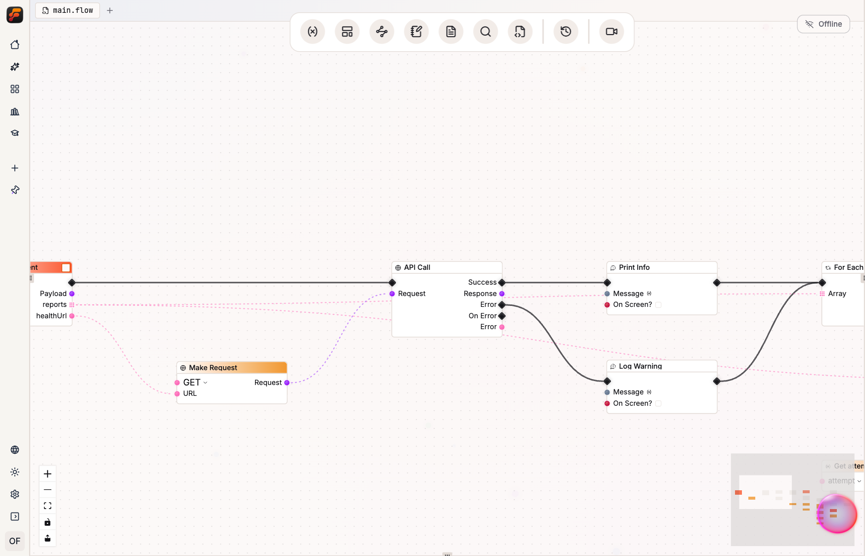This screenshot has height=556, width=865.
Task: Select the Print Info node header
Action: point(662,267)
